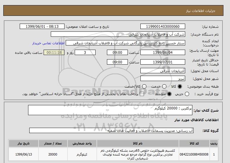Select the جزیی purchase type radio
This screenshot has height=163, width=230.
187,94
